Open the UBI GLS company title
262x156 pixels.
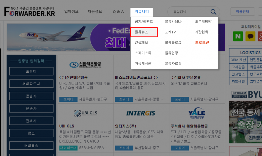67,126
